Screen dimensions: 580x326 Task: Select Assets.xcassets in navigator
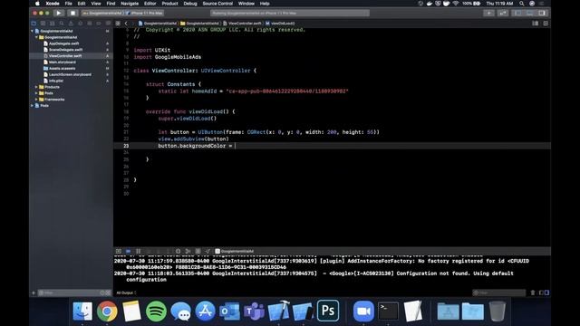point(62,69)
